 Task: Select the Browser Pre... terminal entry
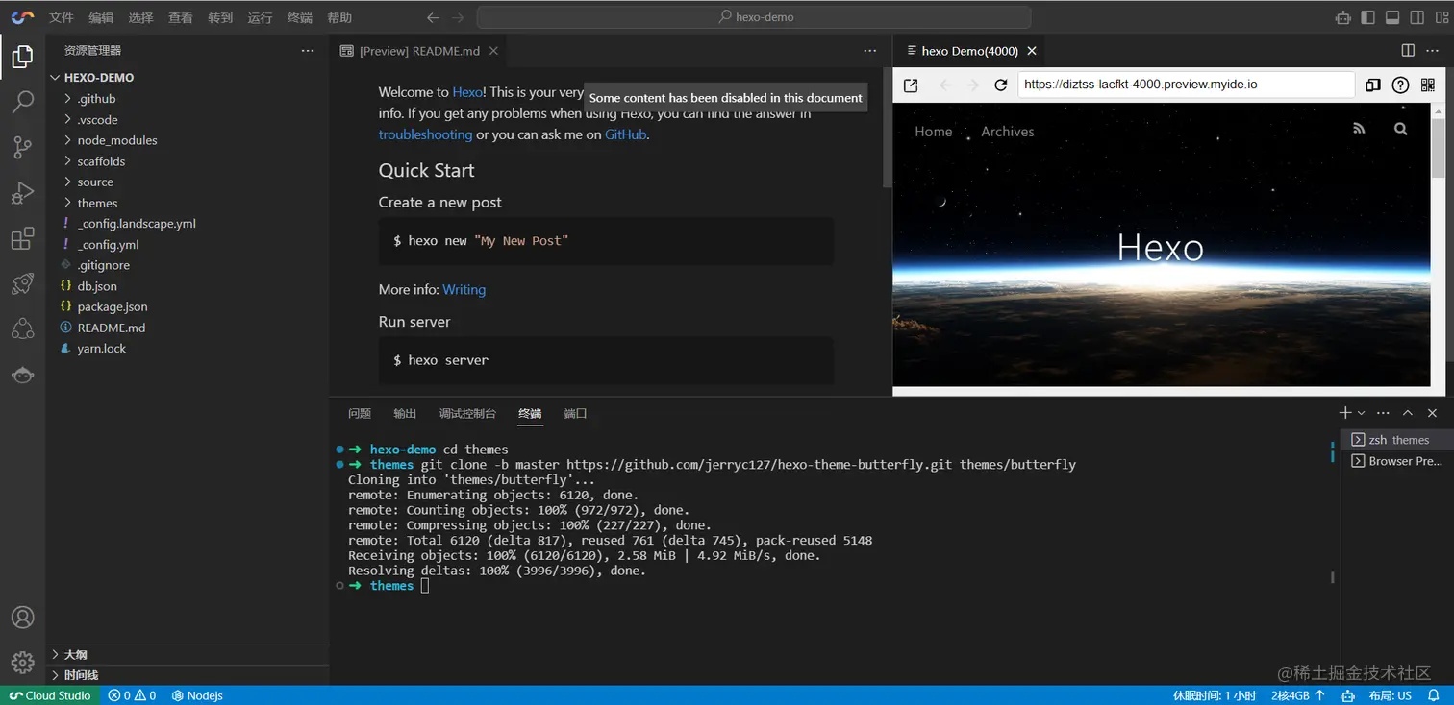[1396, 461]
